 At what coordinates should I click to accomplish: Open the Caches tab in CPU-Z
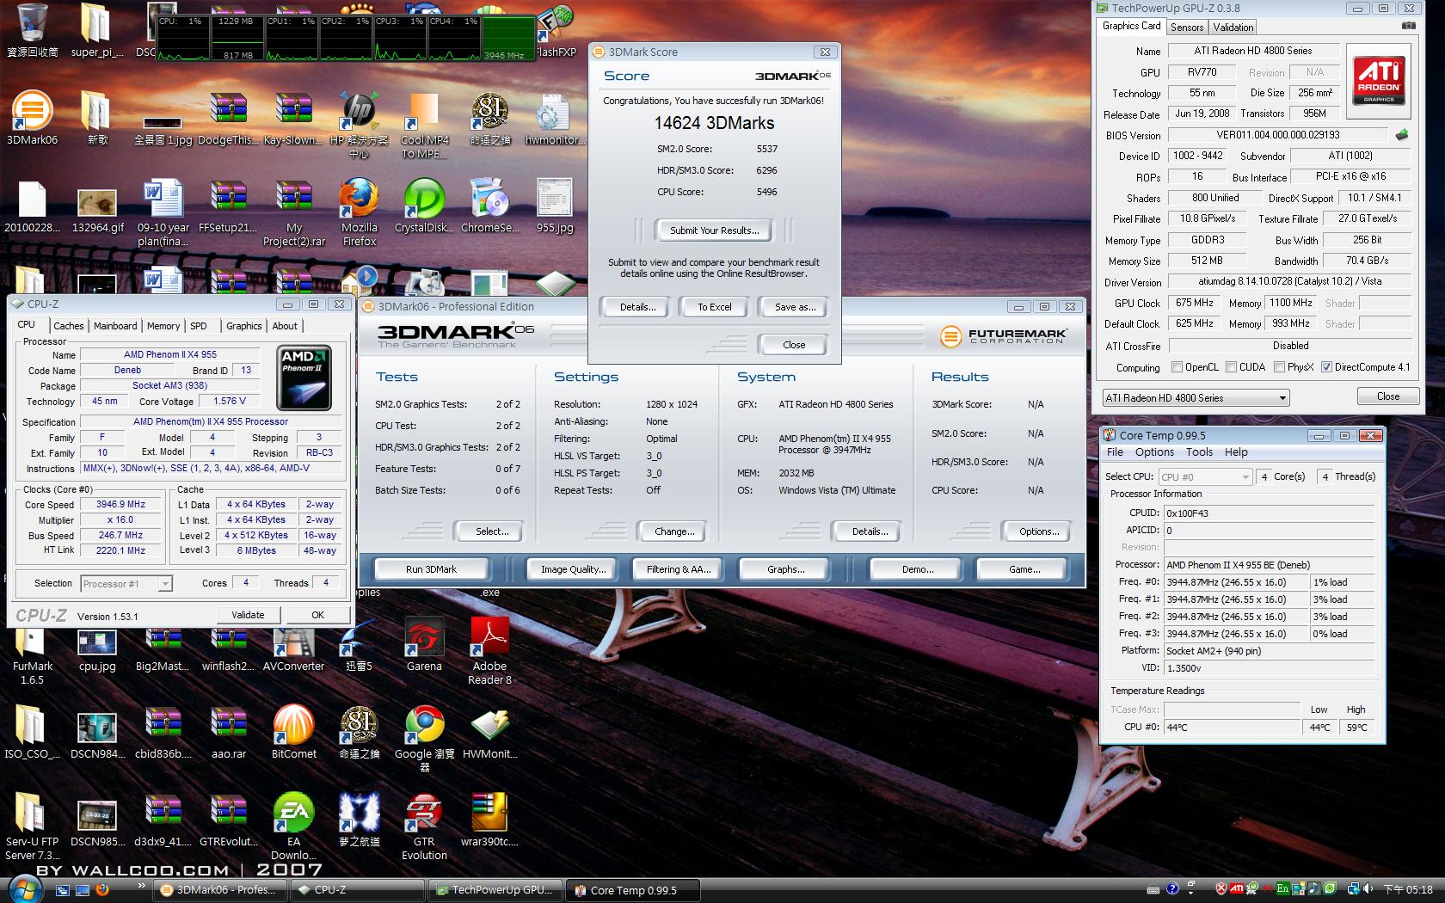(x=69, y=326)
